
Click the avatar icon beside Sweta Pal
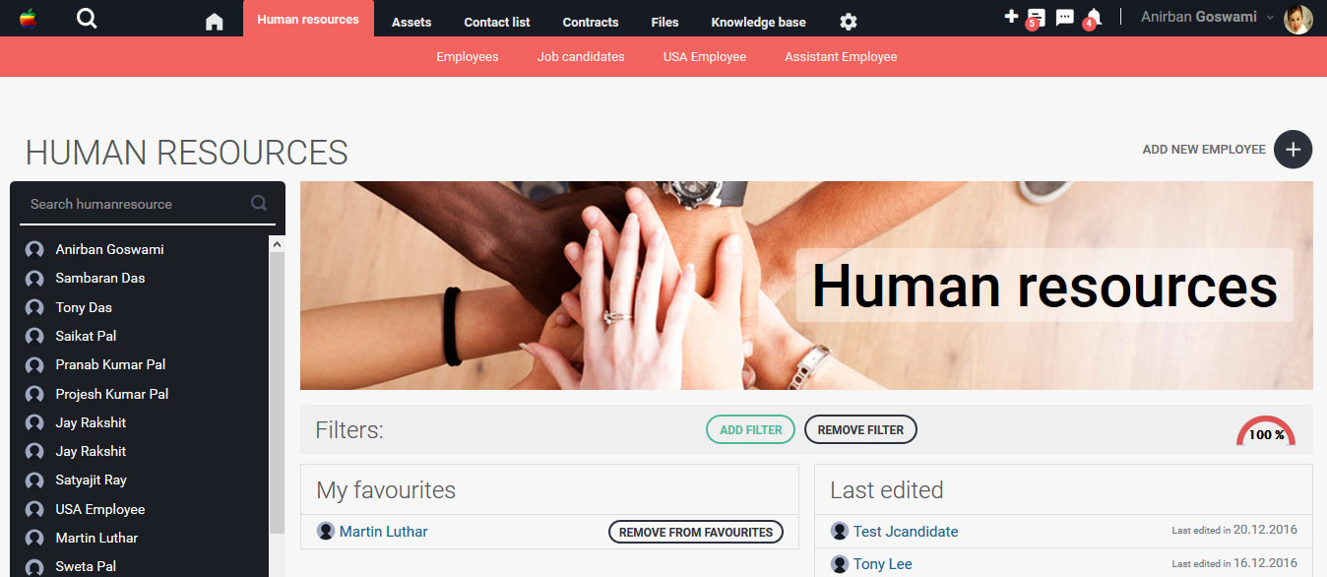tap(34, 567)
